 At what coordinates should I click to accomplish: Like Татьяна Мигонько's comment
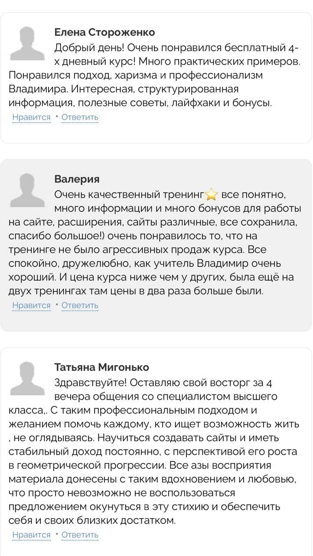pyautogui.click(x=31, y=535)
